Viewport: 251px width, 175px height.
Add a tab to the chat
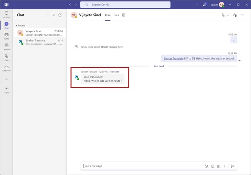click(x=123, y=15)
